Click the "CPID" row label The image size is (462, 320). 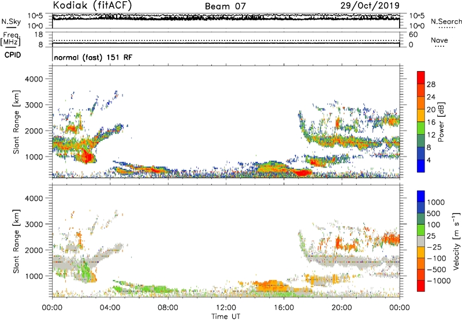13,55
